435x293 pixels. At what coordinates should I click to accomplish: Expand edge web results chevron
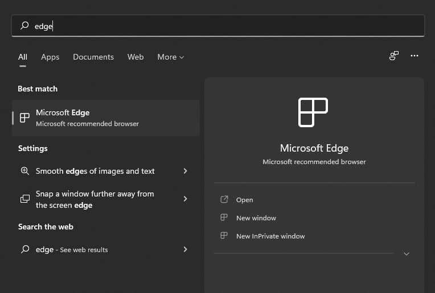pyautogui.click(x=186, y=249)
